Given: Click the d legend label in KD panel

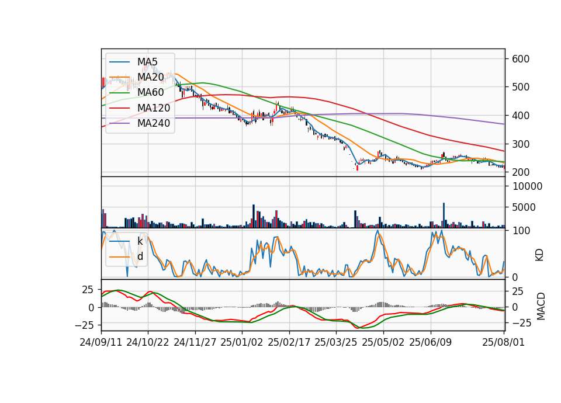Looking at the screenshot, I should (140, 256).
